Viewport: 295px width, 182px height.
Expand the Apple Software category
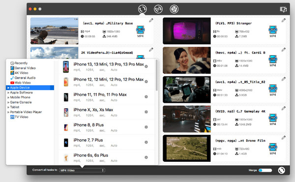[8, 92]
